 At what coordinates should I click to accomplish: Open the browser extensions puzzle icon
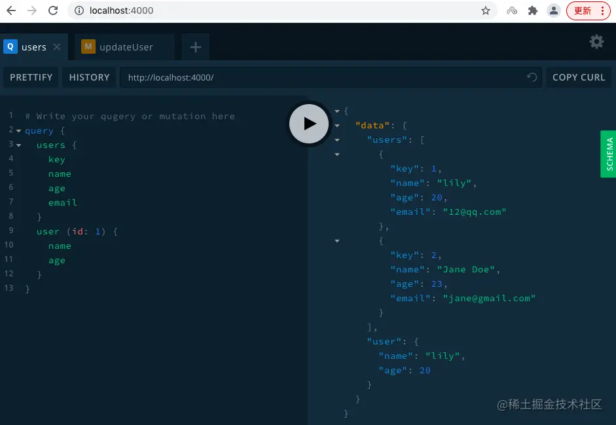tap(533, 10)
